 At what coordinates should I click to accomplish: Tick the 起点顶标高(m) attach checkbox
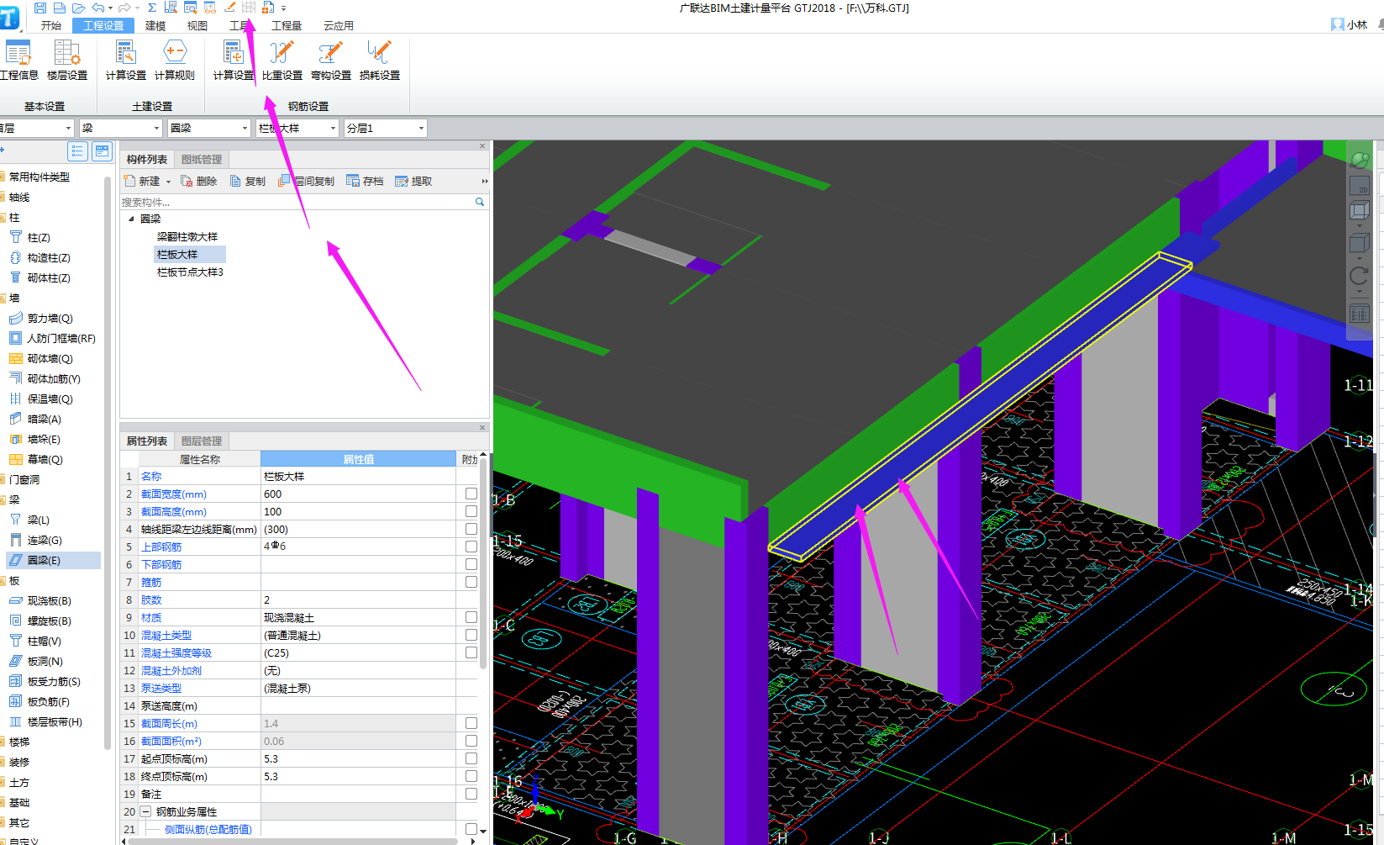coord(471,758)
